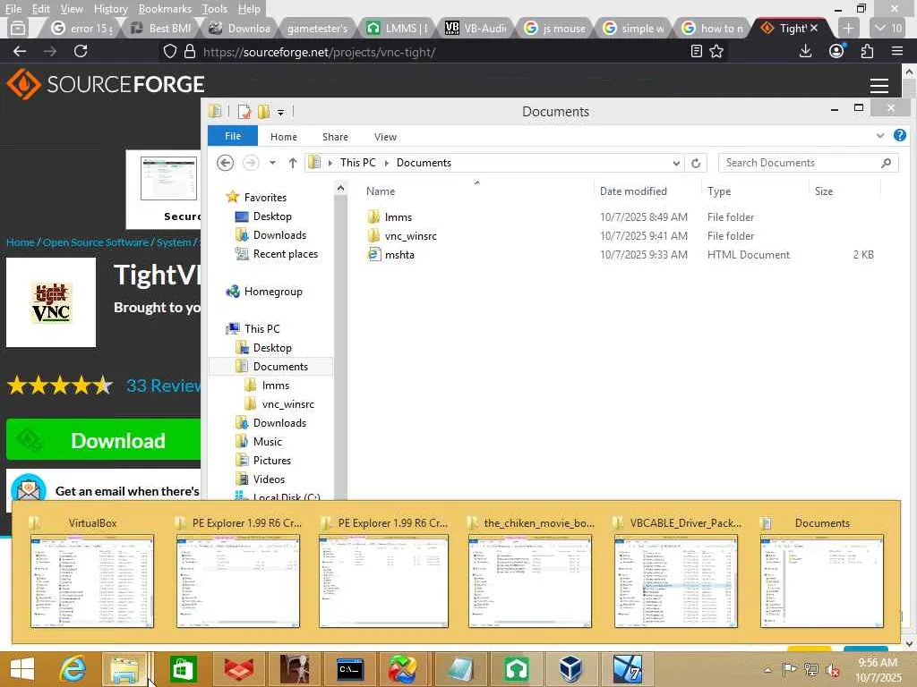Click green Download button on SourceForge
This screenshot has width=917, height=687.
pyautogui.click(x=104, y=440)
